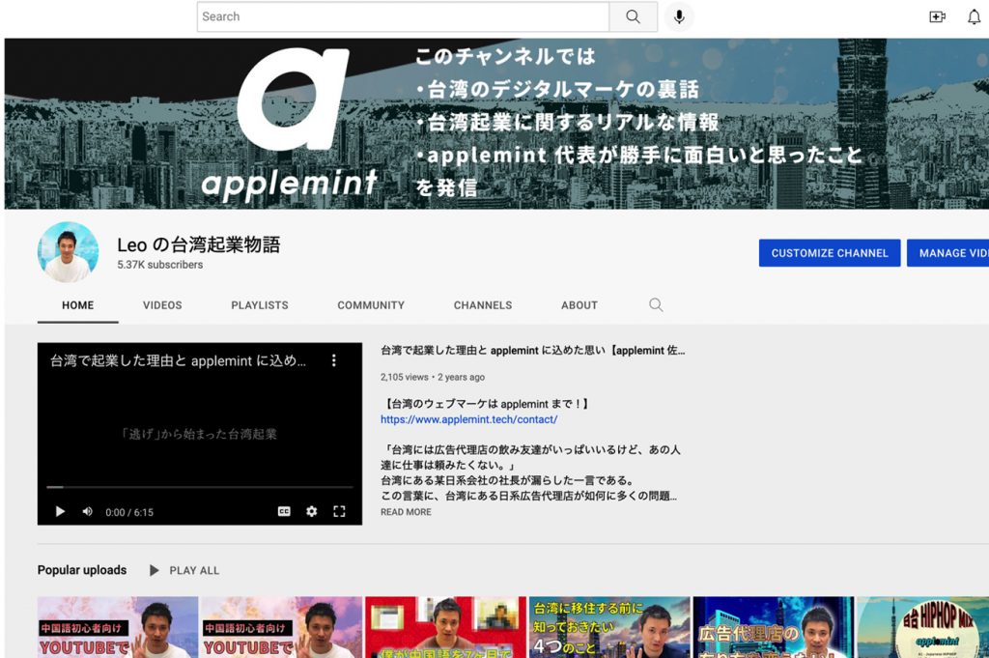Open the first 中国語初心者向け video thumbnail
Screen dimensions: 989x658
tap(117, 627)
